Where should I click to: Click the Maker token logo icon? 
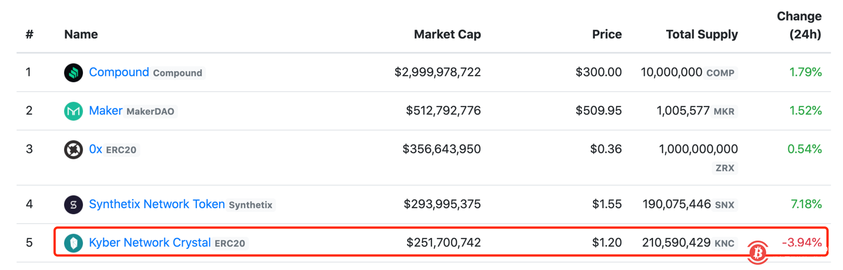(73, 111)
